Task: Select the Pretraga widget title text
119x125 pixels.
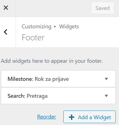Action: [37, 96]
